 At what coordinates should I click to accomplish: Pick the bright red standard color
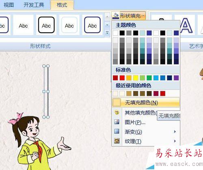point(122,78)
